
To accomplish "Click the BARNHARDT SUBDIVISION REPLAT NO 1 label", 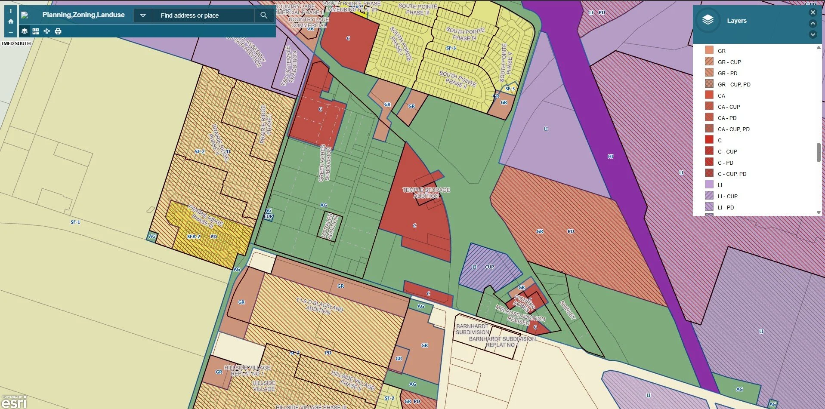I will (x=502, y=342).
